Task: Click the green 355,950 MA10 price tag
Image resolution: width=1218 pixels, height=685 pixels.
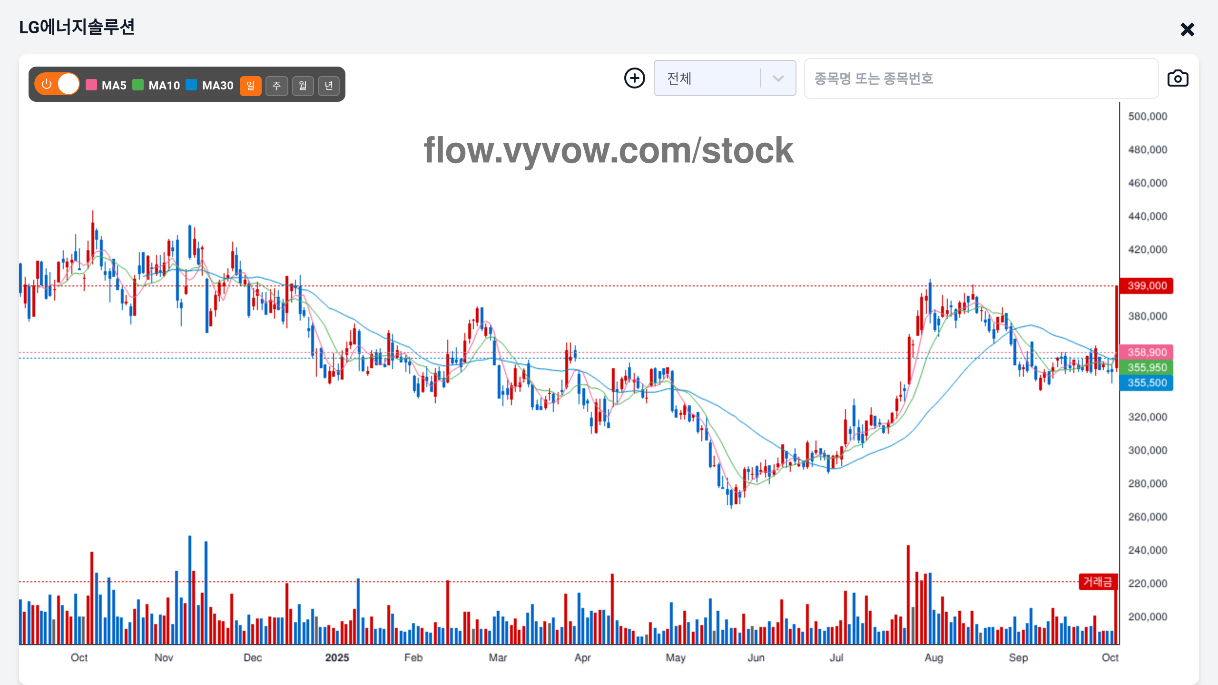Action: 1147,368
